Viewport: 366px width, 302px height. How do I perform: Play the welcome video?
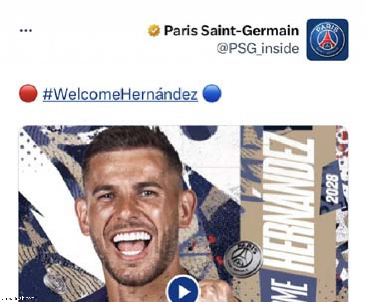(183, 290)
